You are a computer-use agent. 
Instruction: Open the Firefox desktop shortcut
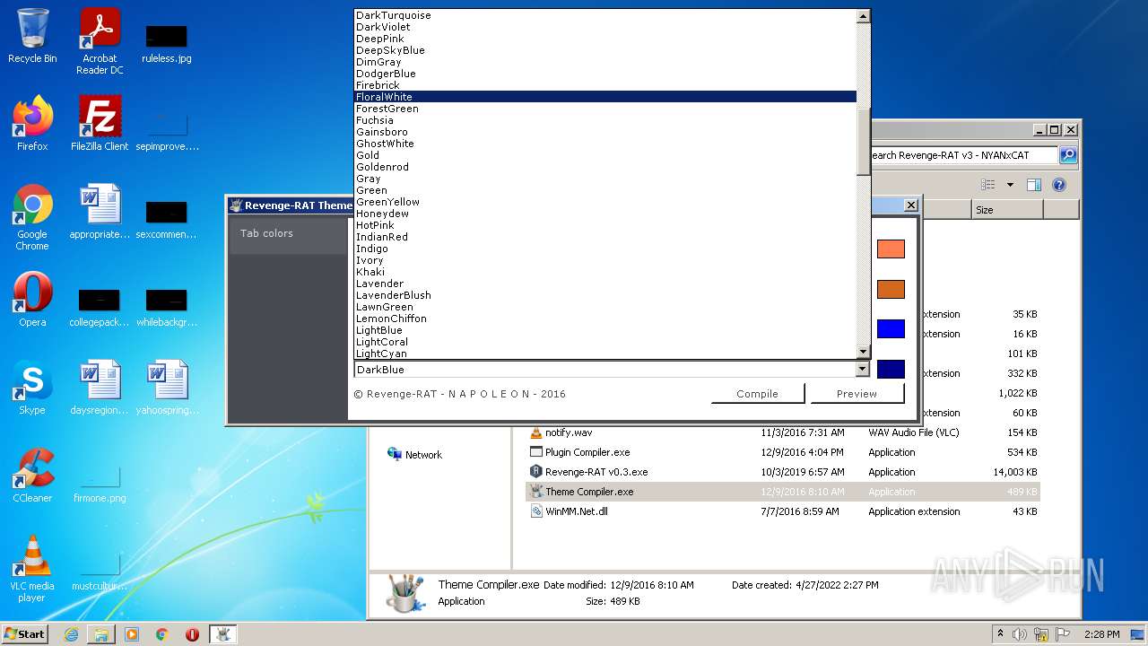coord(32,124)
